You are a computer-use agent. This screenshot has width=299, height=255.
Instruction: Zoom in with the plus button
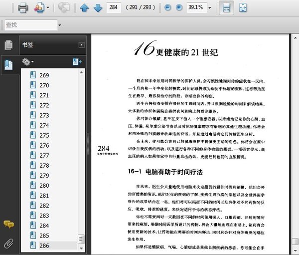pos(179,7)
